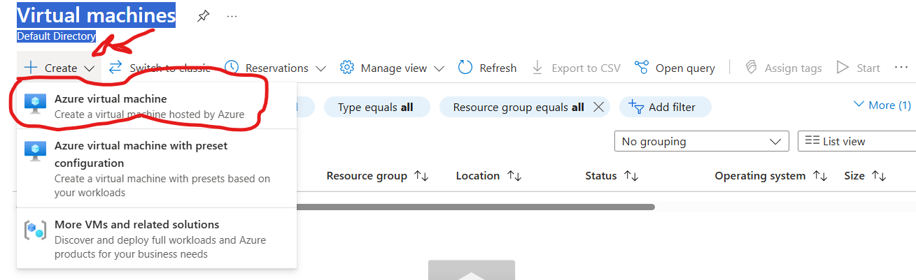This screenshot has height=280, width=916.
Task: Expand More (1) filters
Action: [882, 105]
